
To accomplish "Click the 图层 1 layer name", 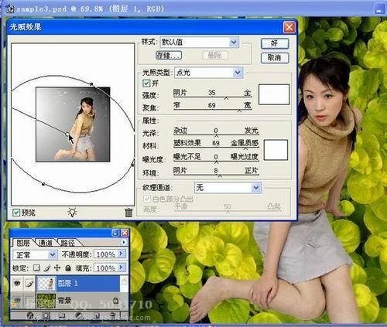I will 67,283.
